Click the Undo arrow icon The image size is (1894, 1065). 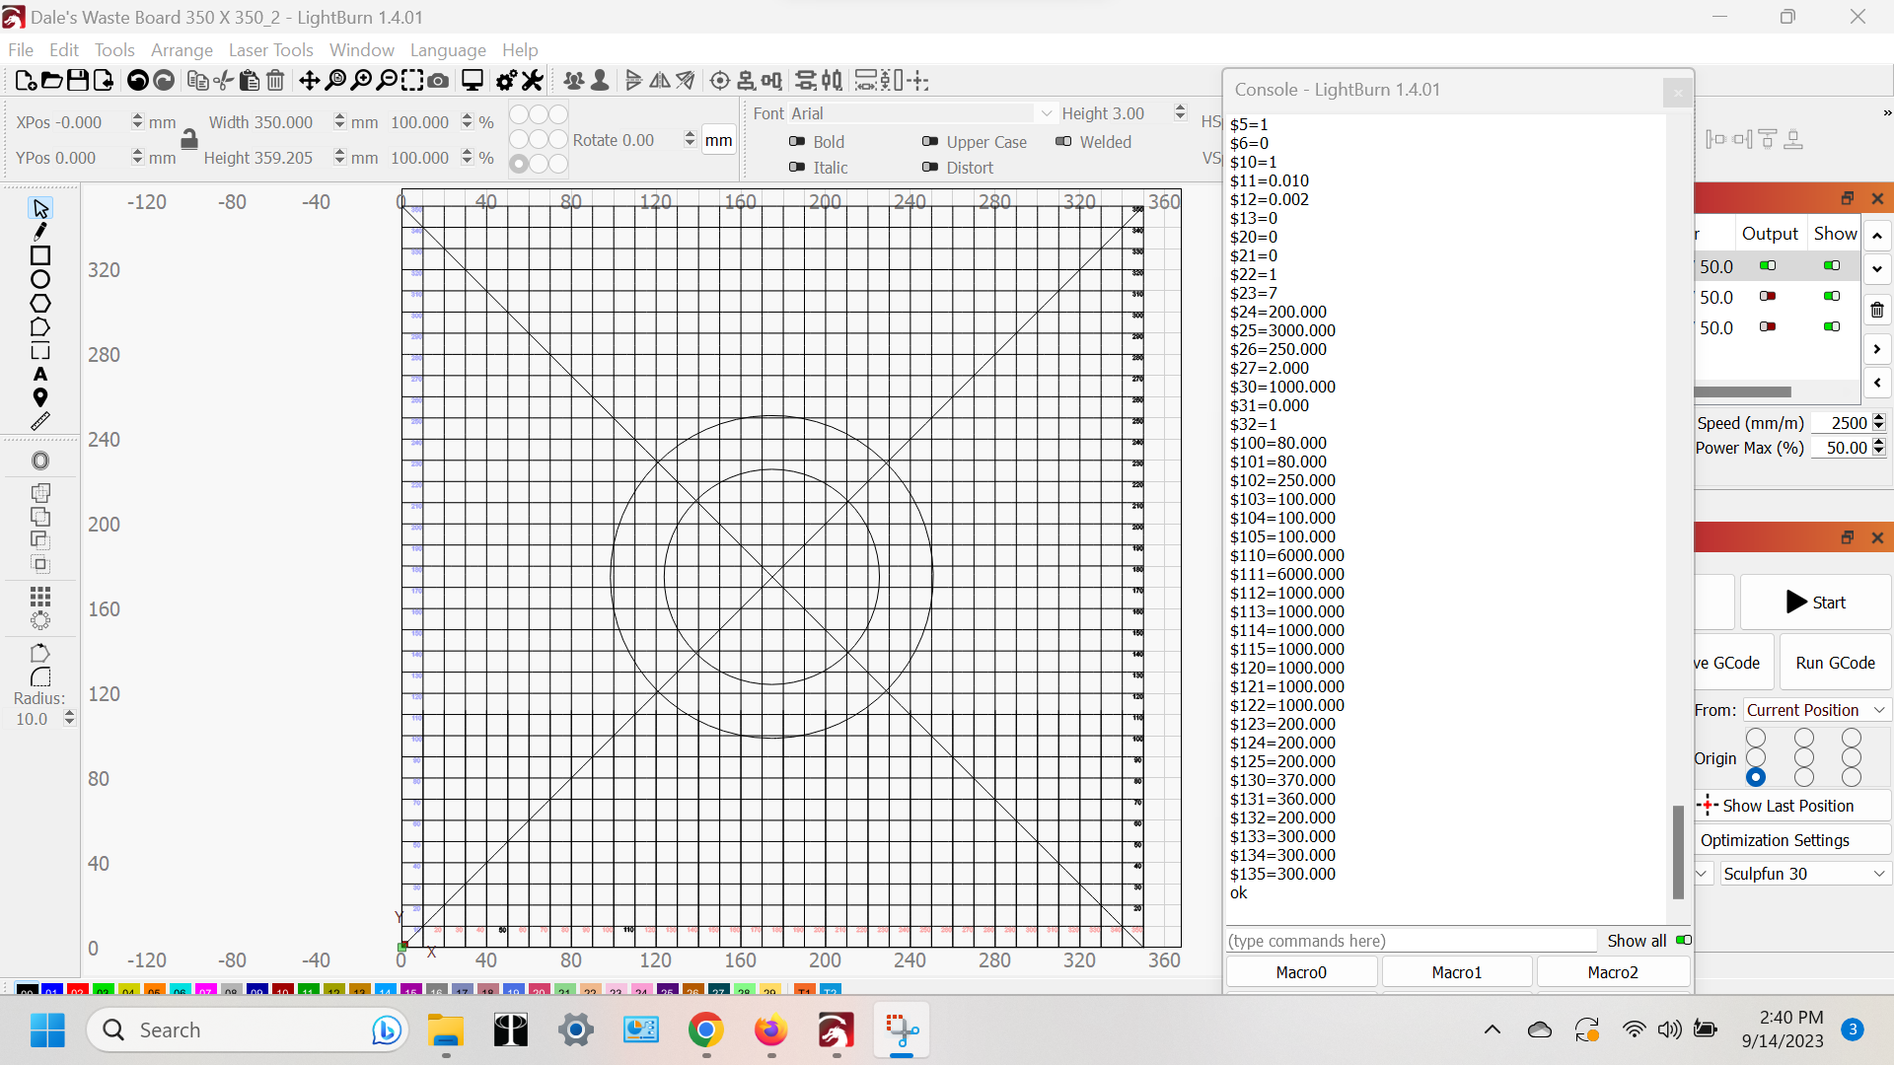[138, 81]
